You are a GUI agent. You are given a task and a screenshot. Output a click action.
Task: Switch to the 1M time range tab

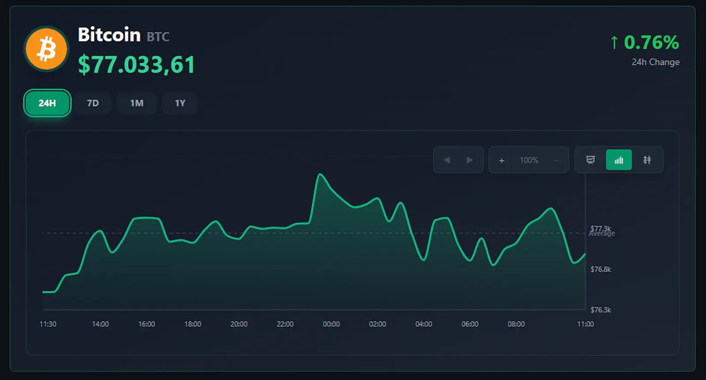(137, 103)
